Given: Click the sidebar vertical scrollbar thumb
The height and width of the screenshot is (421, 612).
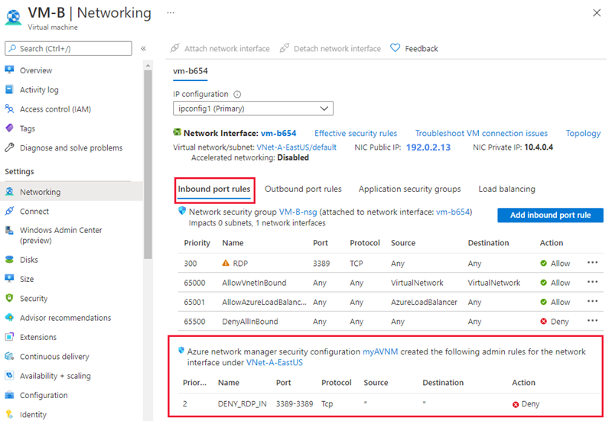Looking at the screenshot, I should click(x=148, y=164).
